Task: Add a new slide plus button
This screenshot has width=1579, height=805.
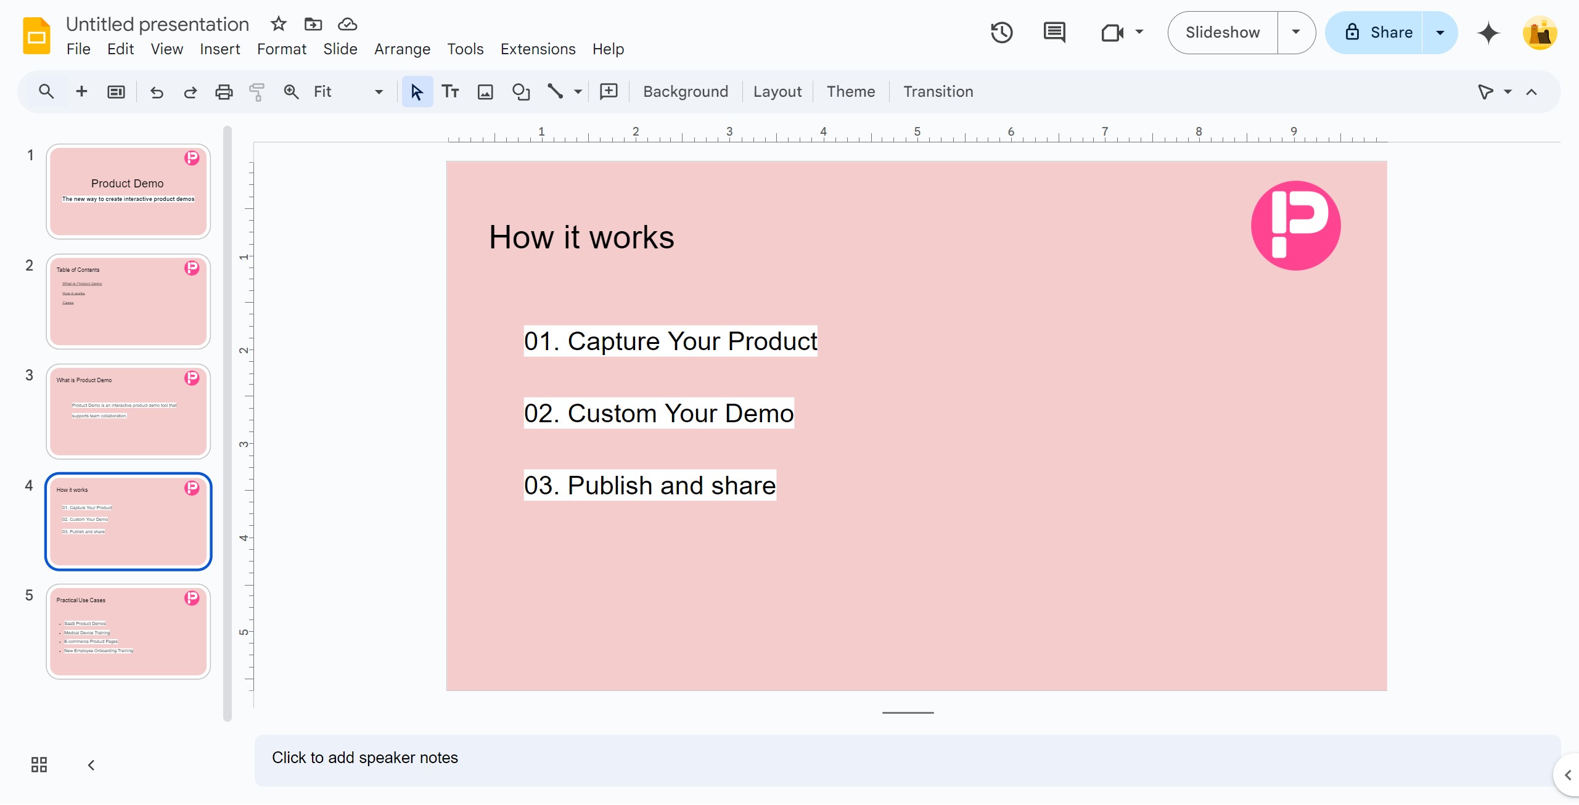Action: pos(81,91)
